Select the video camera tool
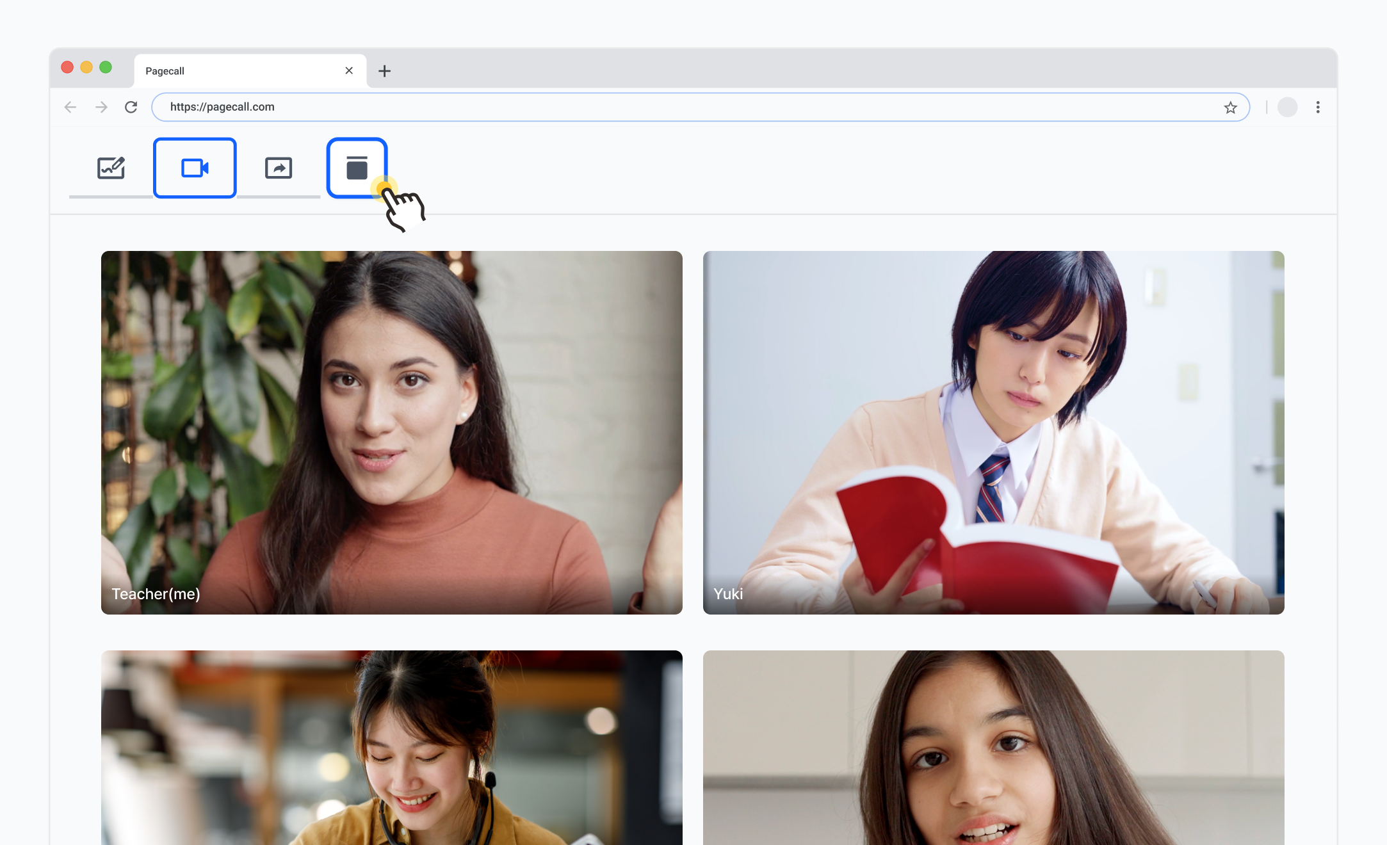This screenshot has height=845, width=1387. pyautogui.click(x=195, y=168)
